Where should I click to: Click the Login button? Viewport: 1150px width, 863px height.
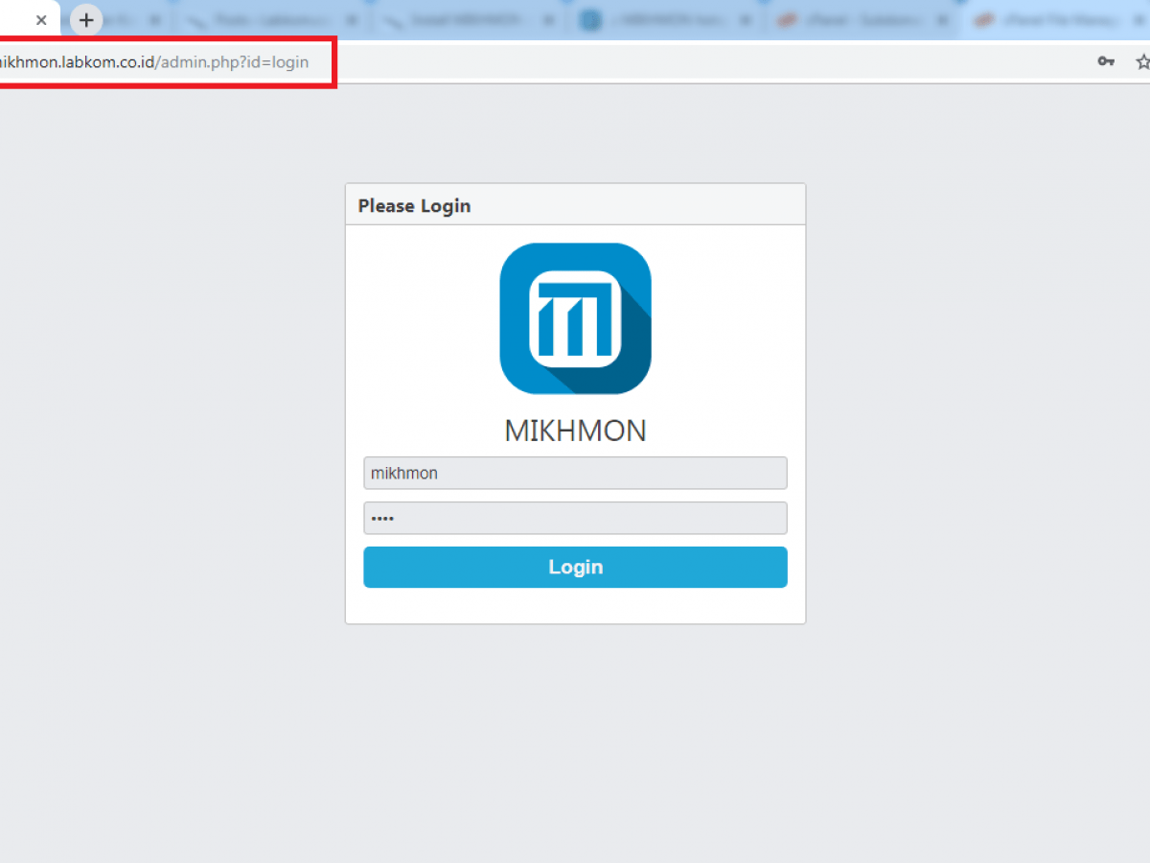[575, 567]
